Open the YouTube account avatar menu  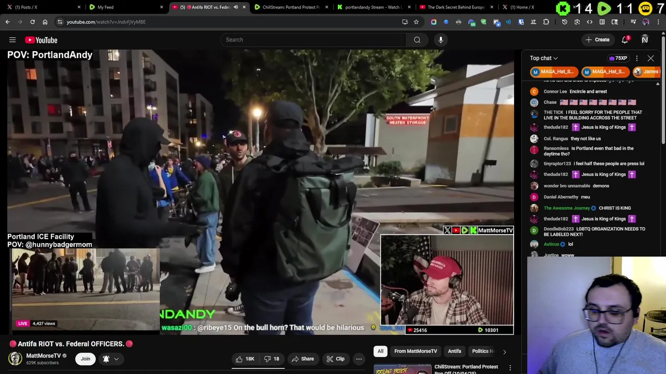point(645,39)
